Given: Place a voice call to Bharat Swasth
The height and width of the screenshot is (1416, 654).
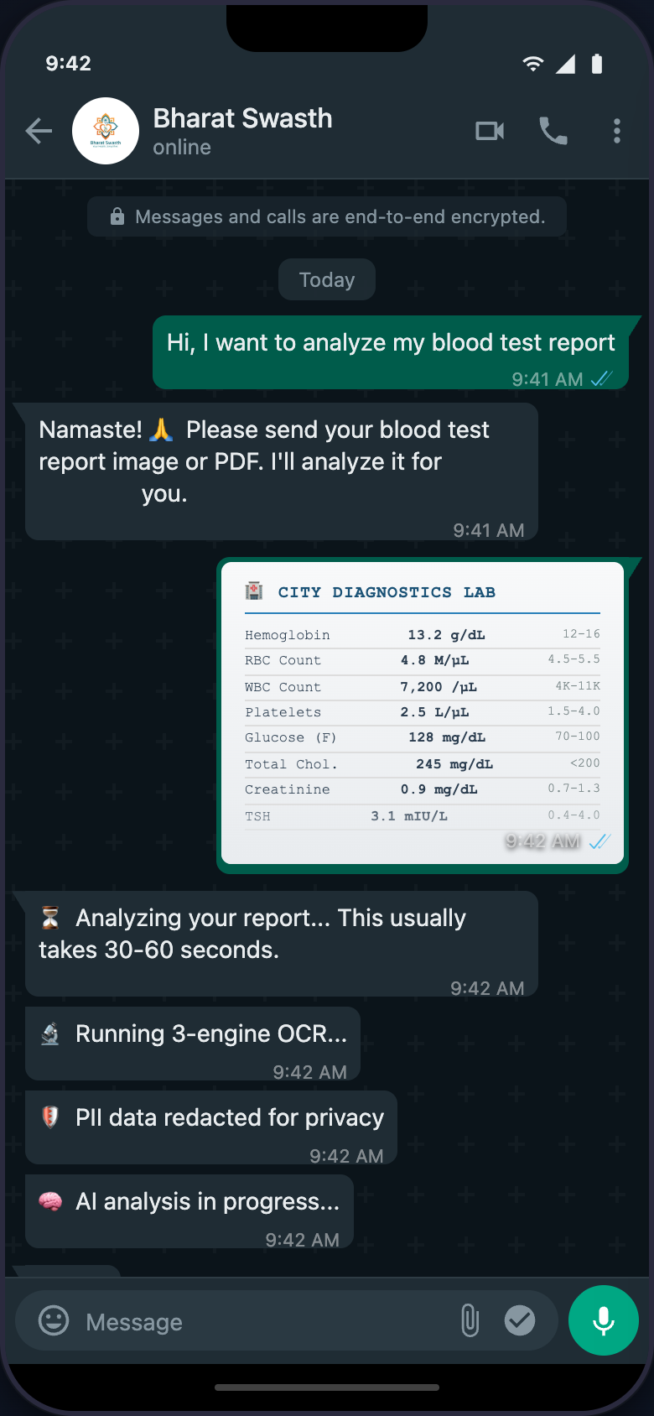Looking at the screenshot, I should point(553,131).
